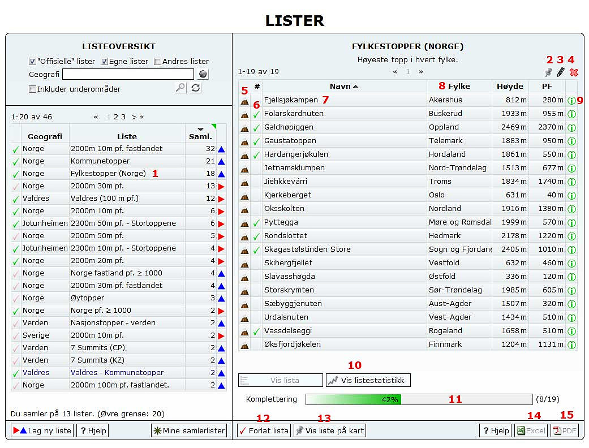Viewport: 589px width, 448px height.
Task: Open Hjelp in the left panel
Action: [x=93, y=430]
